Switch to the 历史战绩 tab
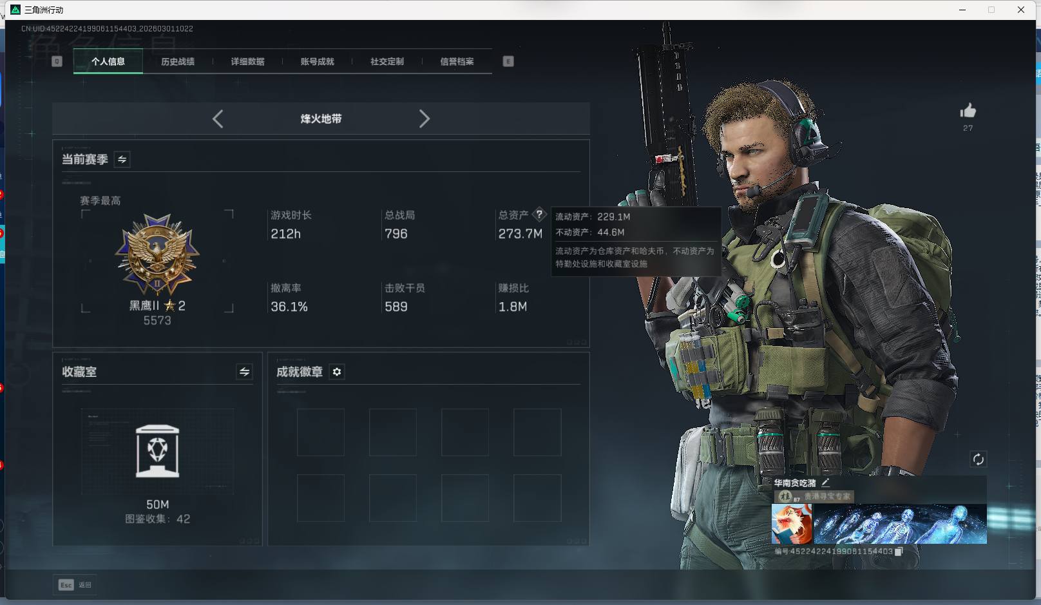The image size is (1041, 605). pyautogui.click(x=178, y=61)
